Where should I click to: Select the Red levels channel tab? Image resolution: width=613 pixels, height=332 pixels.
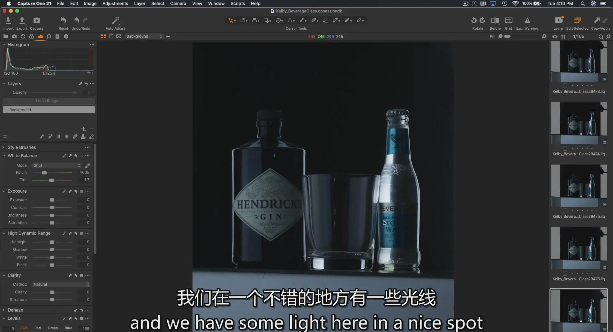(x=38, y=328)
